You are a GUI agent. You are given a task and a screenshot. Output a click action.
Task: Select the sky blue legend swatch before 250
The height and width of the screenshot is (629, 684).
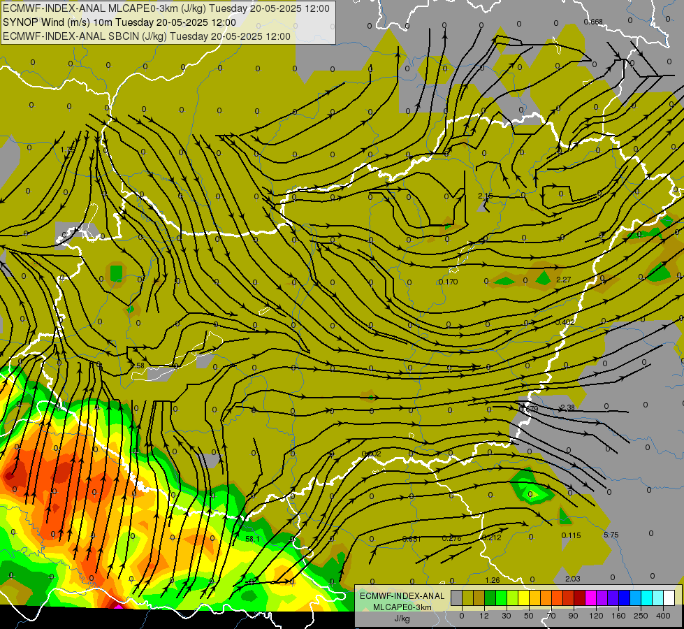click(636, 598)
